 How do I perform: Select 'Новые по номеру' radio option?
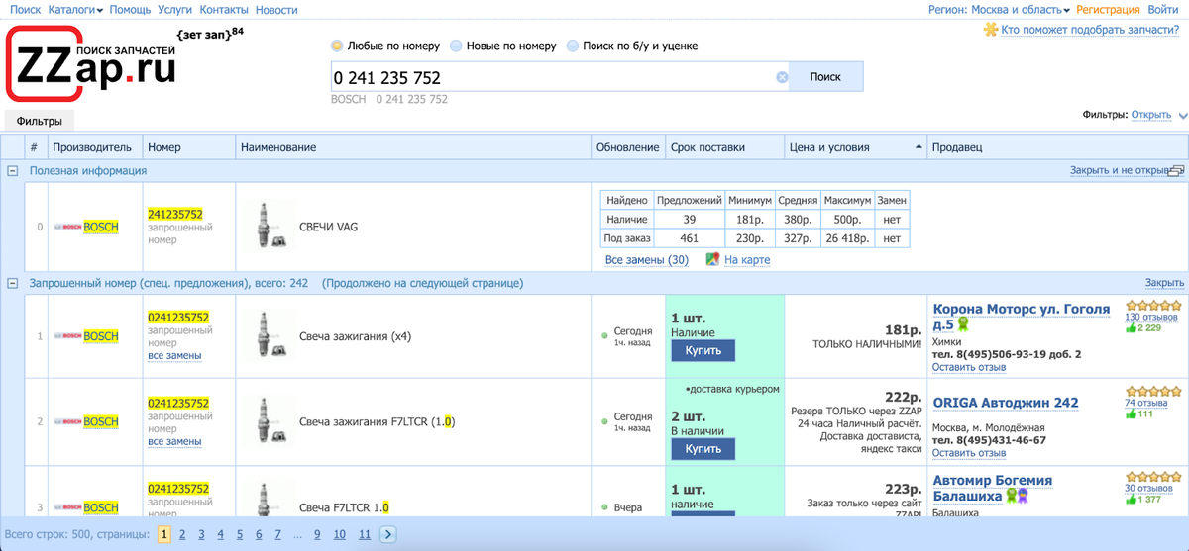456,46
